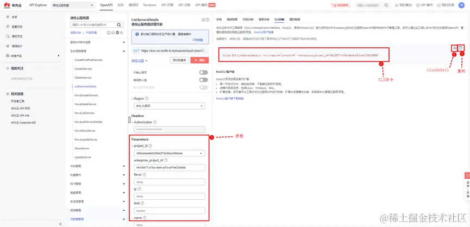Click the help icon beside the ListServersDetails title
This screenshot has width=470, height=227.
[x=208, y=20]
